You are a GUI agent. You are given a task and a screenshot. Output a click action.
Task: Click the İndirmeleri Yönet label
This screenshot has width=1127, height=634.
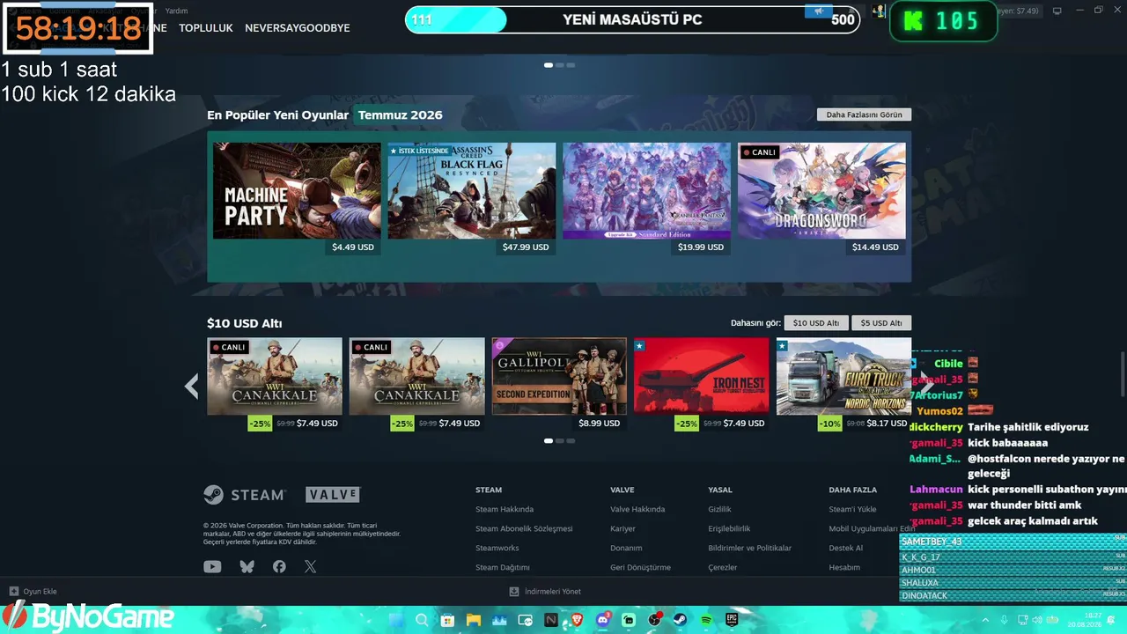click(x=552, y=592)
